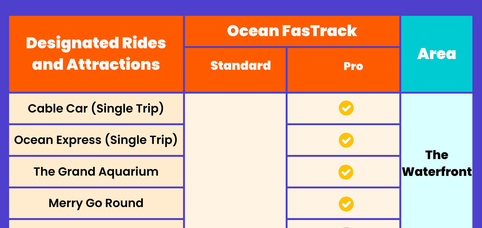482x228 pixels.
Task: Click the cut-off Pro cell at table bottom
Action: (x=343, y=224)
